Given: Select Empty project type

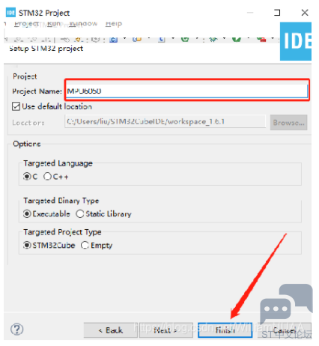Looking at the screenshot, I should [x=85, y=246].
